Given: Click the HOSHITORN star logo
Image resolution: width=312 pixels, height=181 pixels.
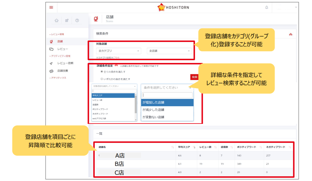Looking at the screenshot, I should pos(161,7).
